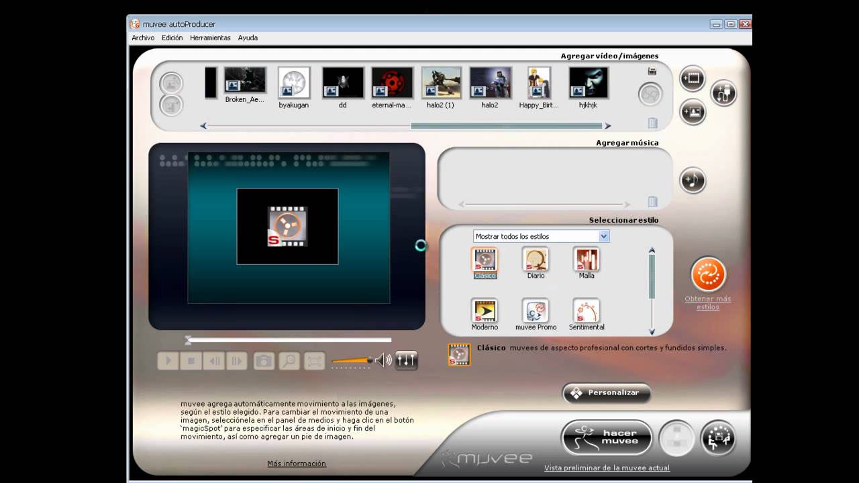Click the lower round media arrange button

coord(172,105)
